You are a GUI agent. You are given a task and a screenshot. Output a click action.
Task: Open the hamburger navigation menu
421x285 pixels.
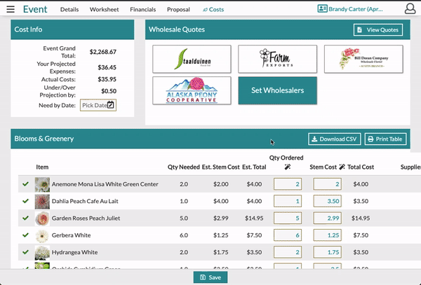pos(11,9)
